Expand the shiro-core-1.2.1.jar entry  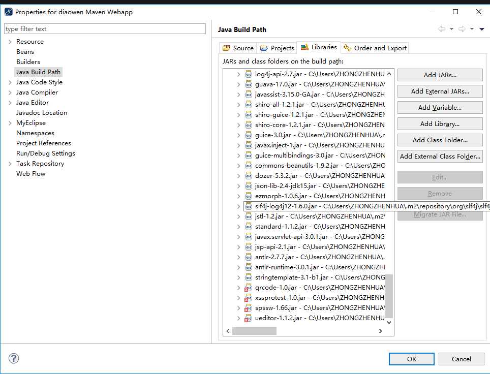pos(238,125)
